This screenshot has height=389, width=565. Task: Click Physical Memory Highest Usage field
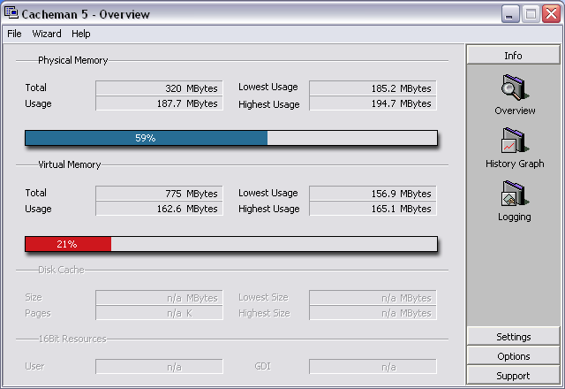(x=373, y=103)
